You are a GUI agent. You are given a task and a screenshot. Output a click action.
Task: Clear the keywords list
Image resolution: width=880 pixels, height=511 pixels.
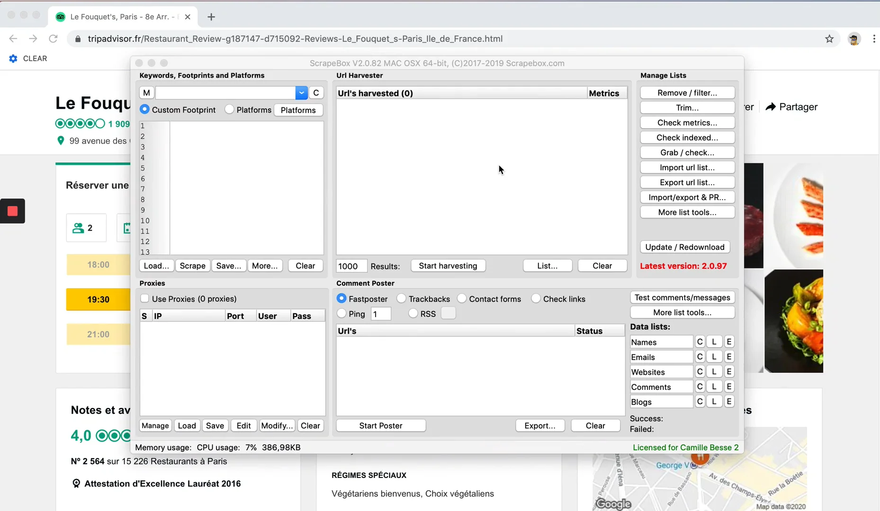click(x=305, y=265)
